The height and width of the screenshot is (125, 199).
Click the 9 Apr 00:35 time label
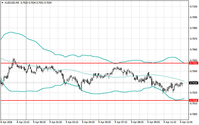point(39,122)
